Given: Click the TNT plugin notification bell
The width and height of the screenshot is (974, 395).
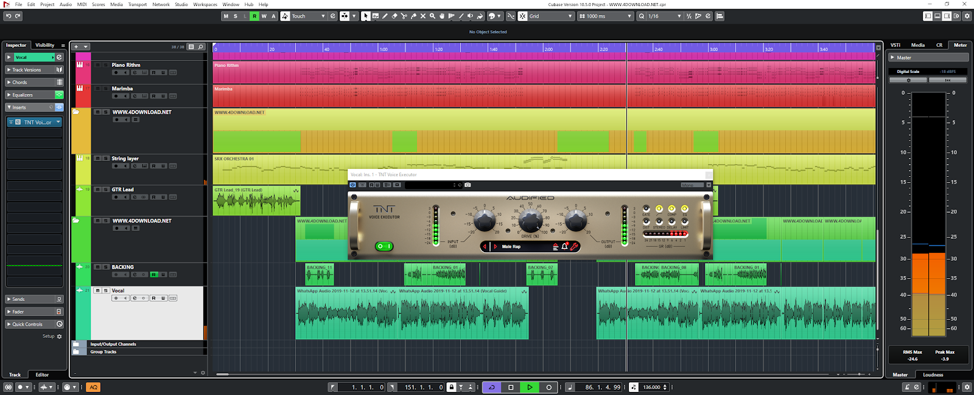Looking at the screenshot, I should [x=565, y=246].
